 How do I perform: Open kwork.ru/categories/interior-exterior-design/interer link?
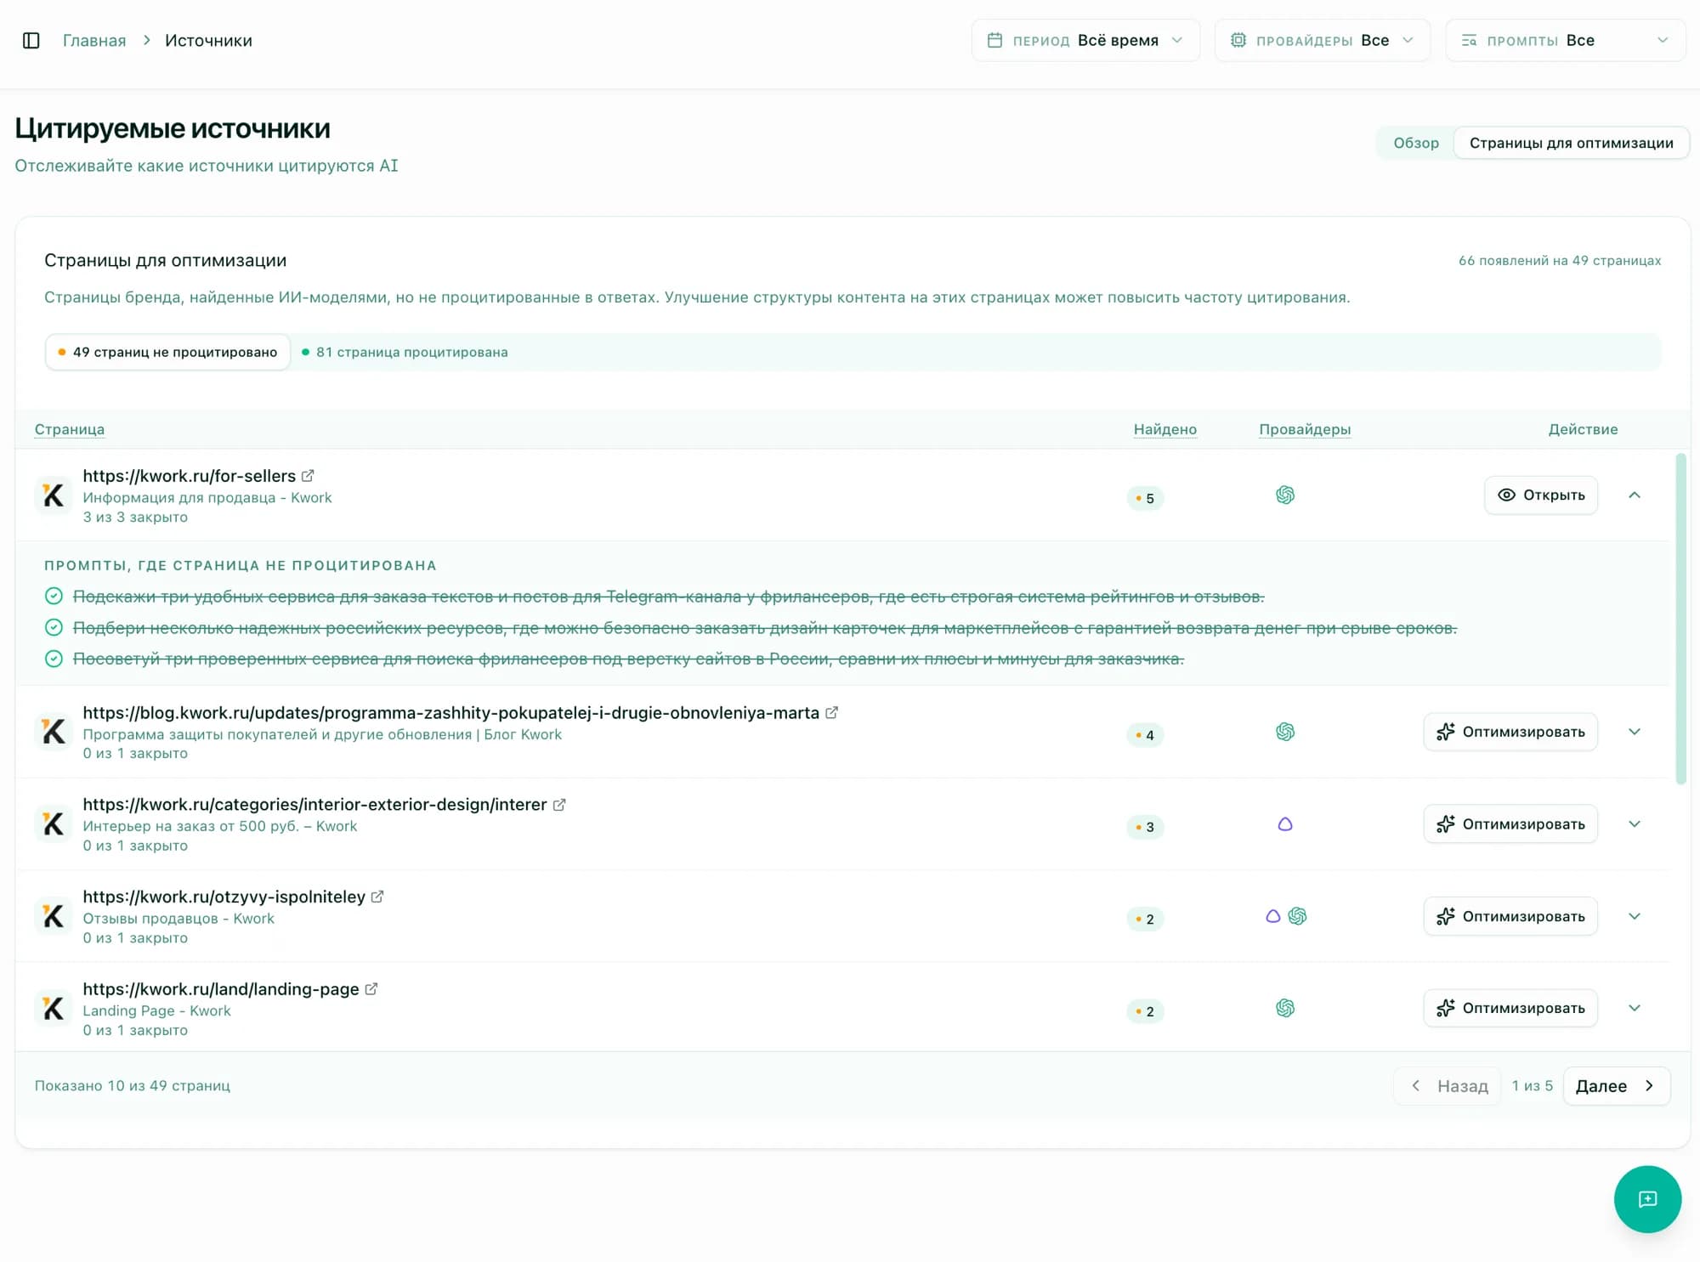pos(314,805)
